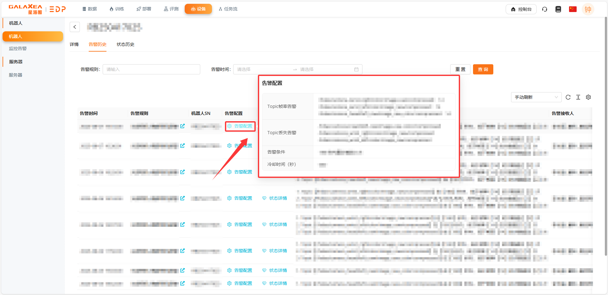Click the back arrow button
The width and height of the screenshot is (608, 295).
(x=75, y=27)
